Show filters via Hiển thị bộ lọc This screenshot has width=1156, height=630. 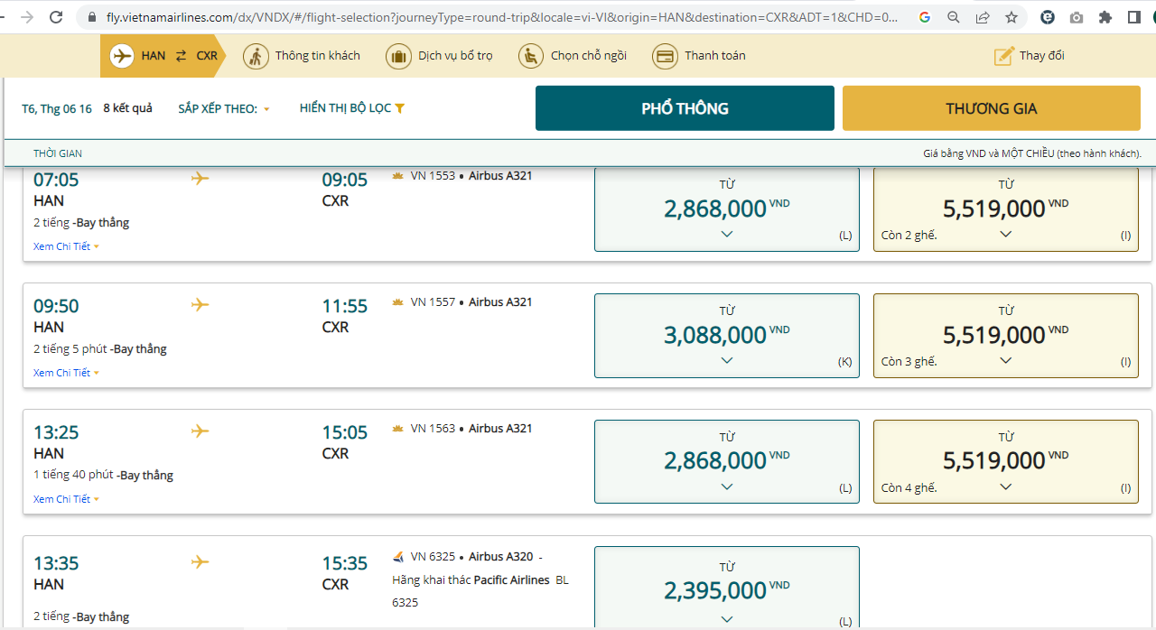pyautogui.click(x=351, y=108)
